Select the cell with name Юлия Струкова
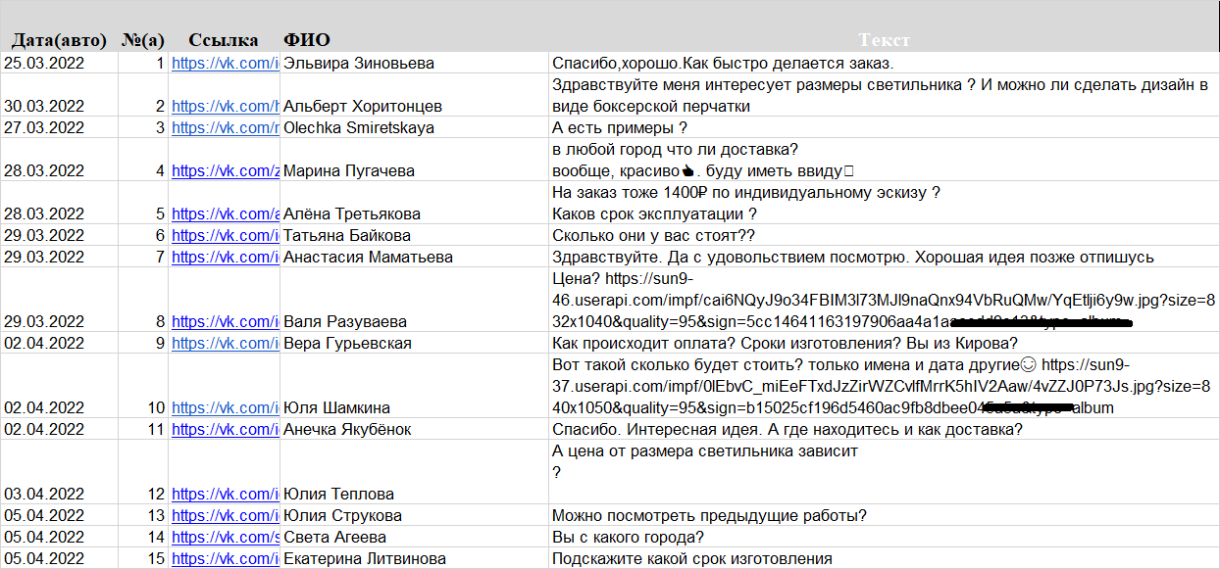This screenshot has height=569, width=1220. pos(414,515)
